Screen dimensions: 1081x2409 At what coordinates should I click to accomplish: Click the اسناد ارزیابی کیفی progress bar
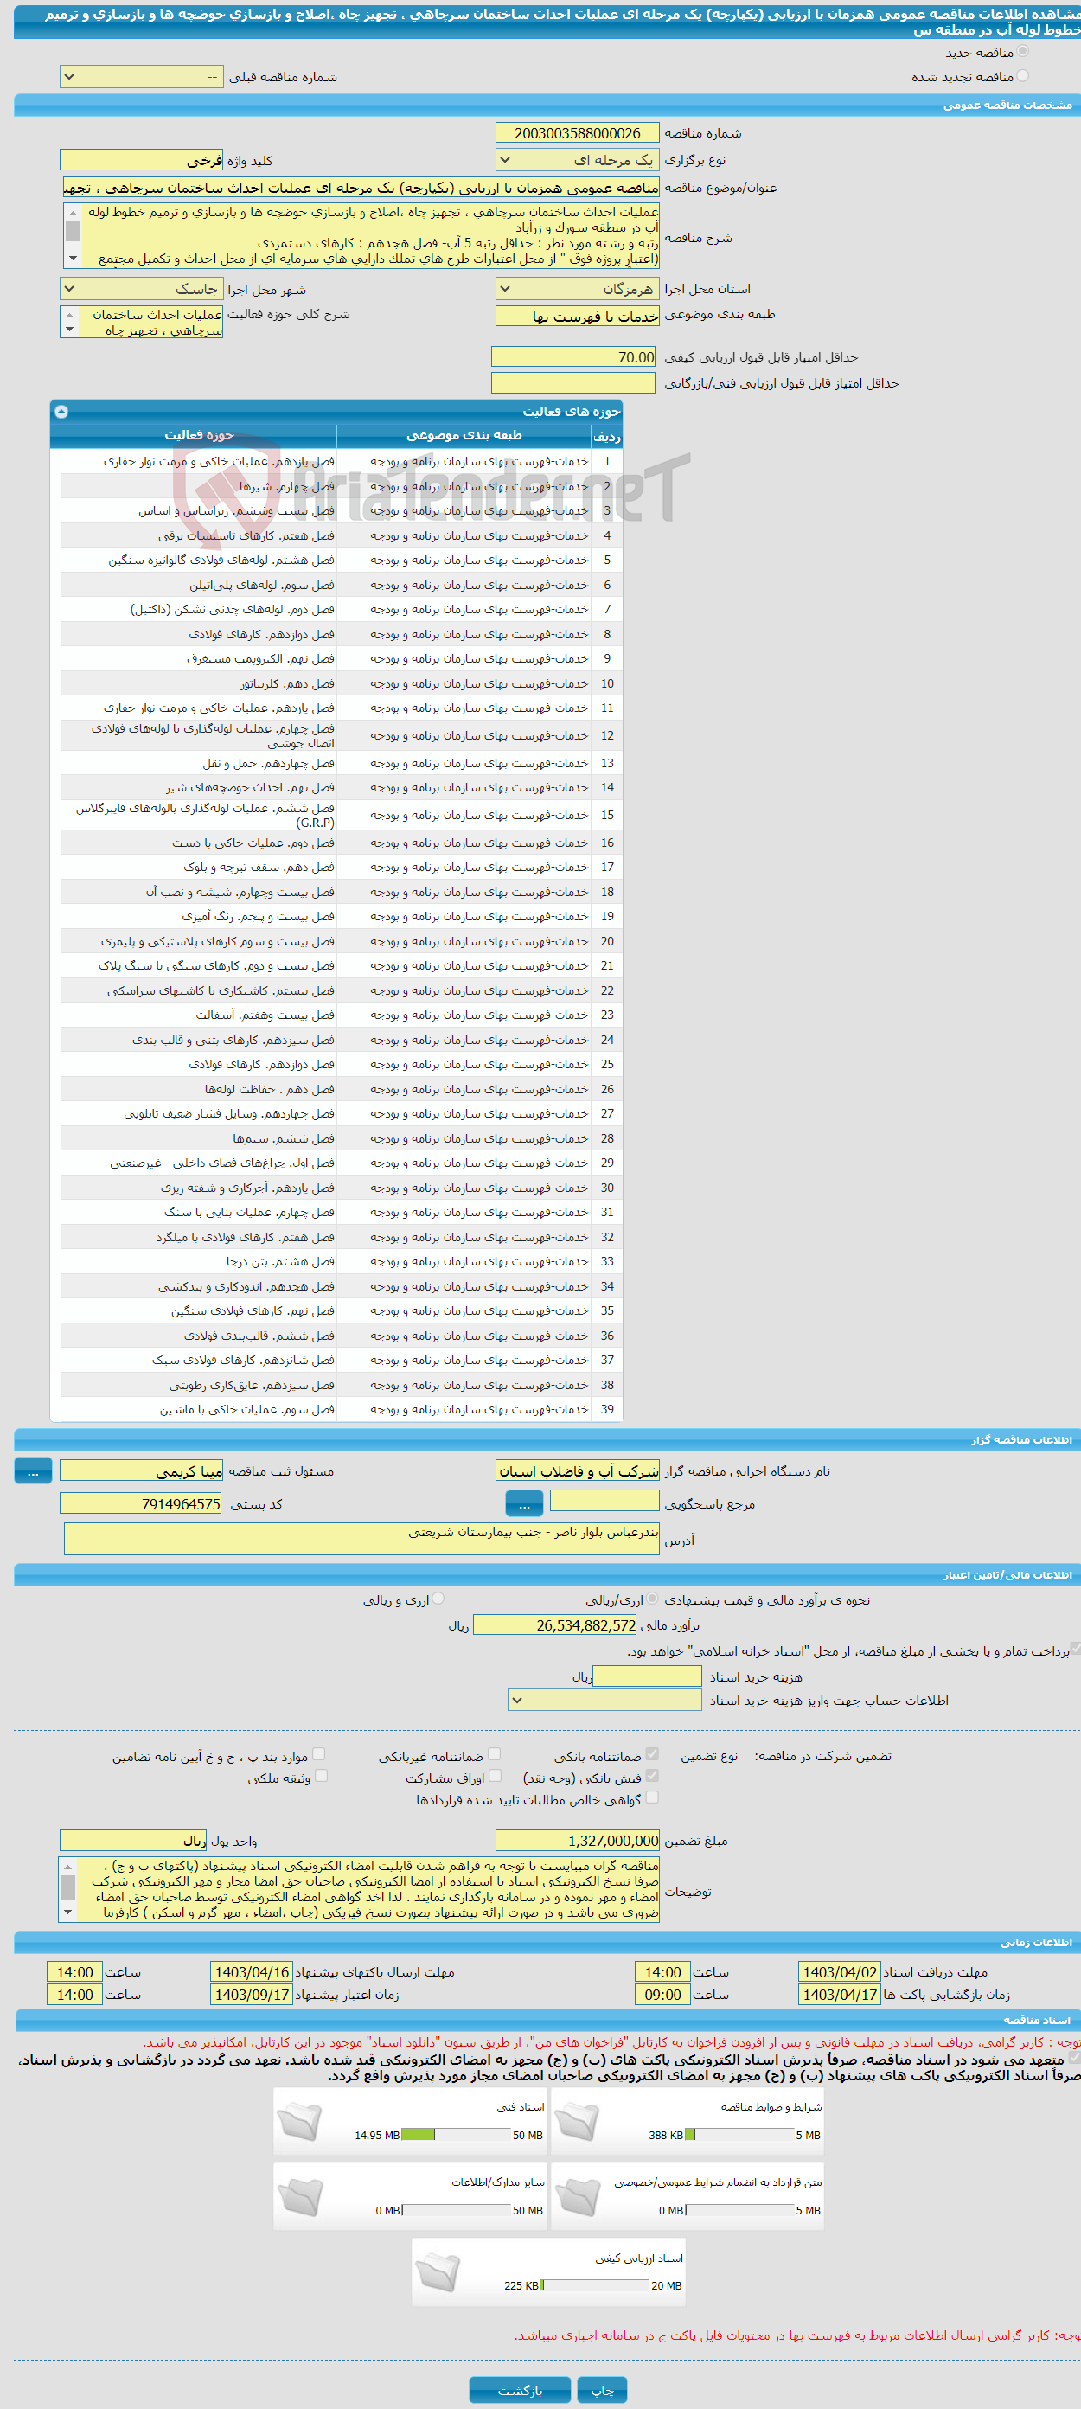coord(595,2285)
